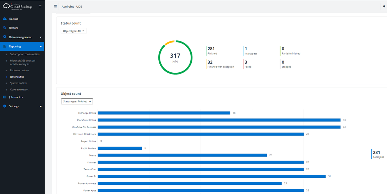Viewport: 387px width, 194px height.
Task: Click the Reporting chart icon
Action: [x=5, y=46]
